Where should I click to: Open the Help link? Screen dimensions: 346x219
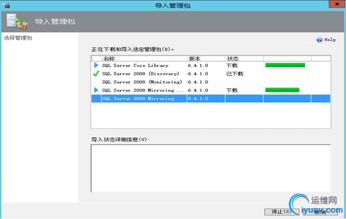tap(330, 40)
